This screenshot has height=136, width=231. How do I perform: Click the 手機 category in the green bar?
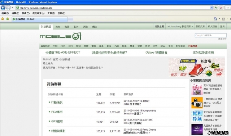(55, 46)
